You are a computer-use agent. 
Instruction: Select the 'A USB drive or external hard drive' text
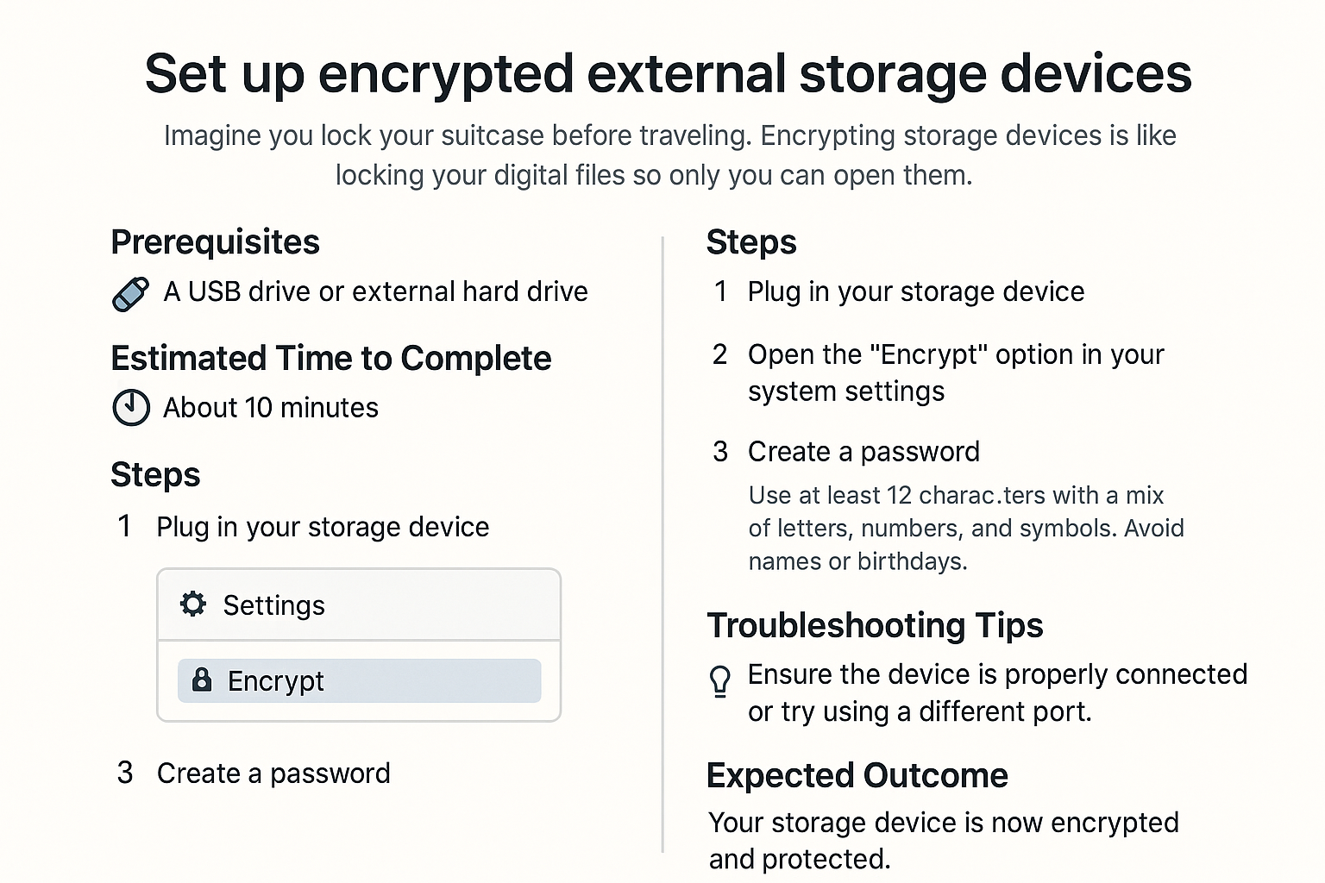[x=375, y=291]
